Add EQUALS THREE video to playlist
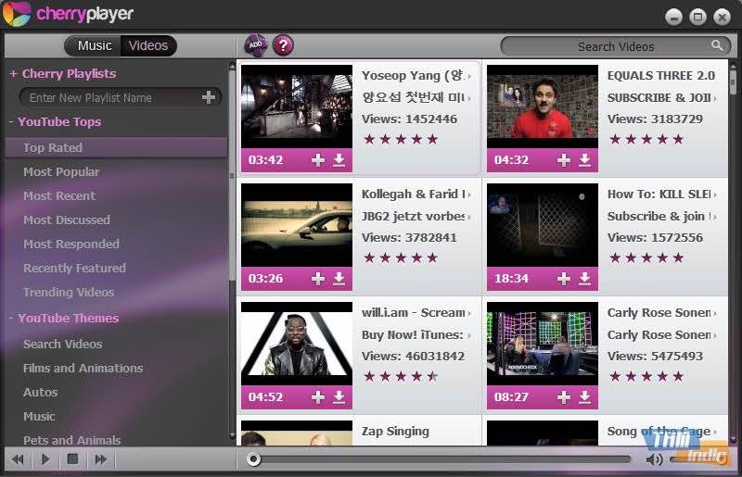The width and height of the screenshot is (742, 477). coord(563,160)
